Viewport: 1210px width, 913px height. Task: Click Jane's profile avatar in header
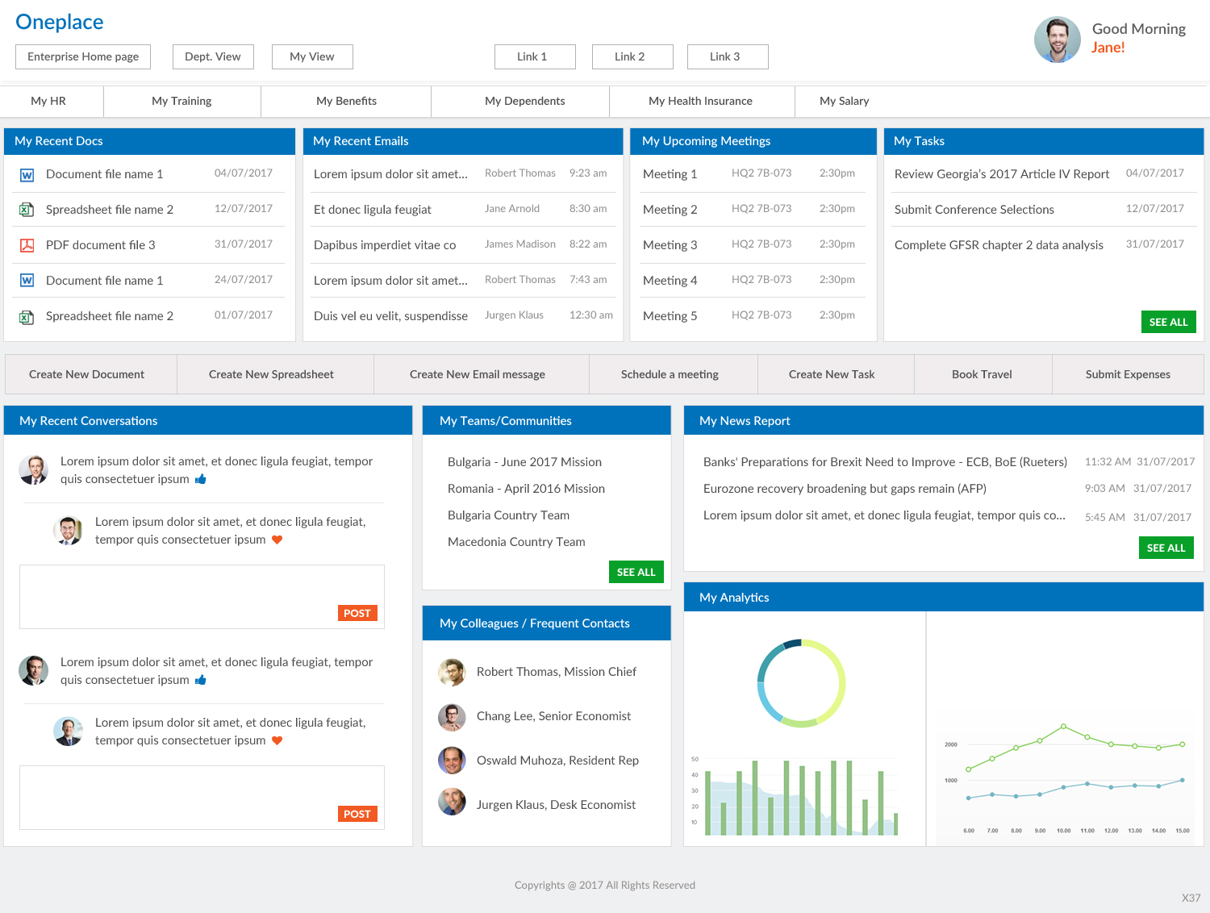click(1058, 40)
